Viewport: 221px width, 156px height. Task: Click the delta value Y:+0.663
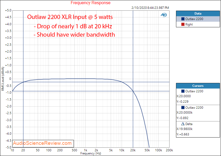pyautogui.click(x=183, y=134)
